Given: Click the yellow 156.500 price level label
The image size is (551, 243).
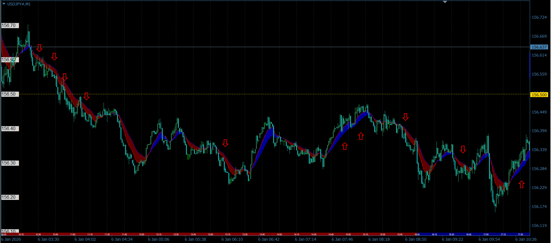Looking at the screenshot, I should pyautogui.click(x=539, y=95).
